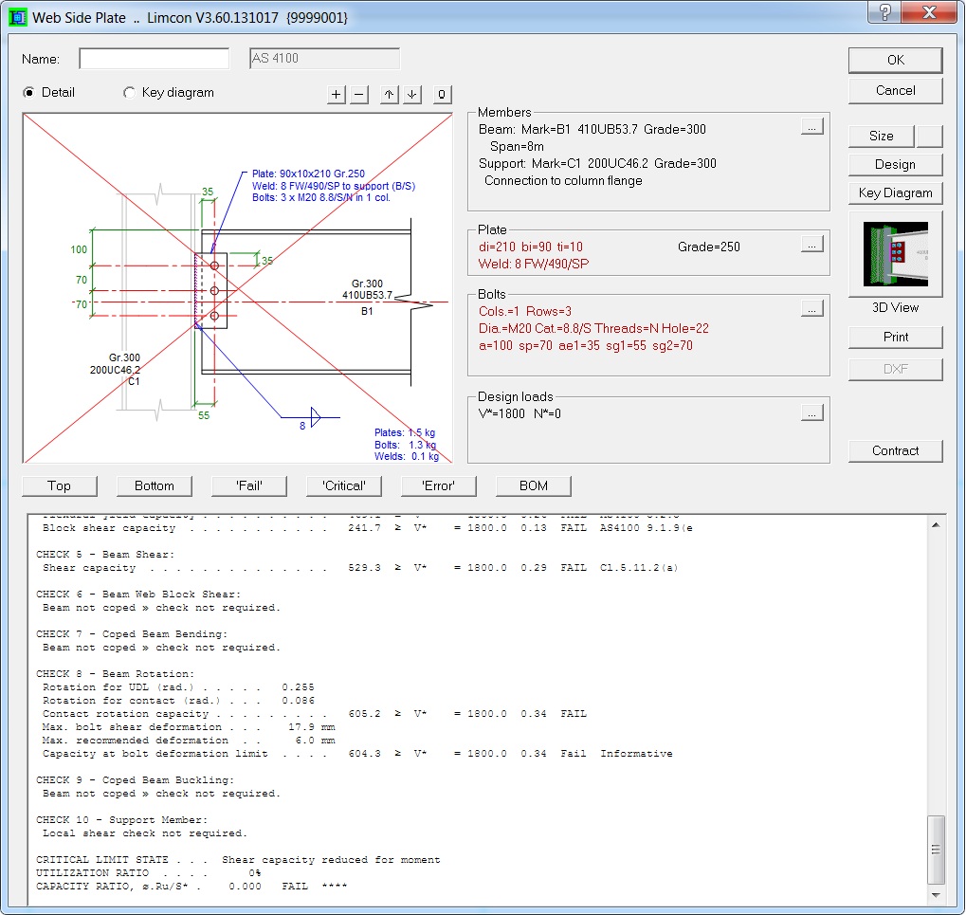Image resolution: width=966 pixels, height=915 pixels.
Task: Select the Key diagram radio option
Action: click(x=130, y=93)
